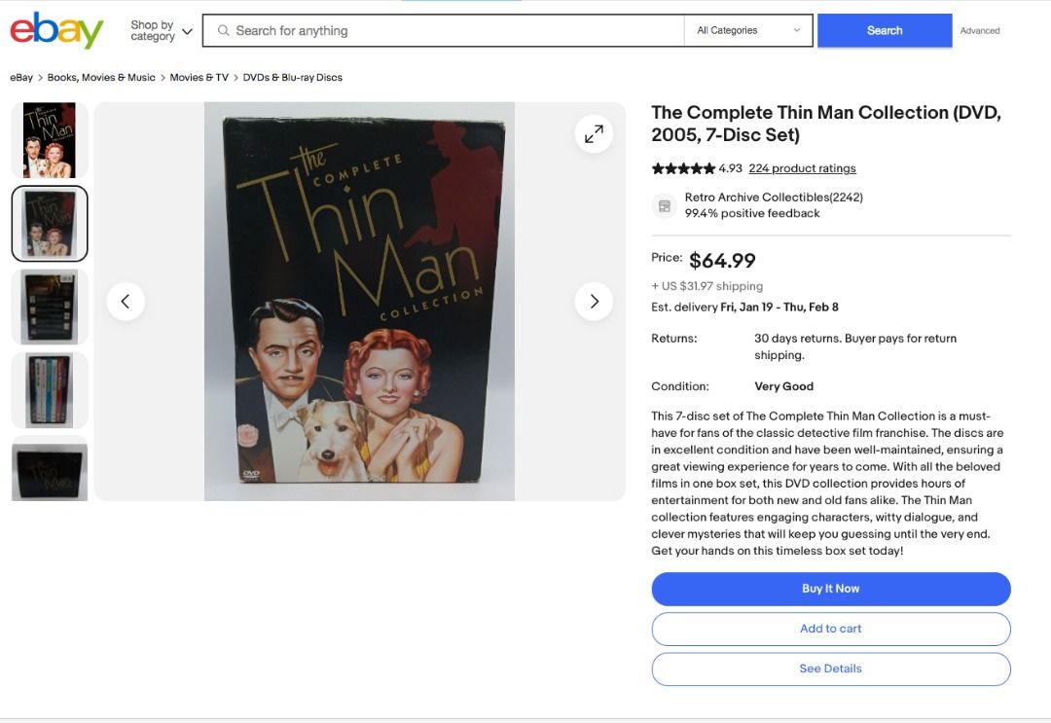Image resolution: width=1051 pixels, height=723 pixels.
Task: Navigate to DVDs & Blu-ray Discs breadcrumb
Action: click(292, 77)
